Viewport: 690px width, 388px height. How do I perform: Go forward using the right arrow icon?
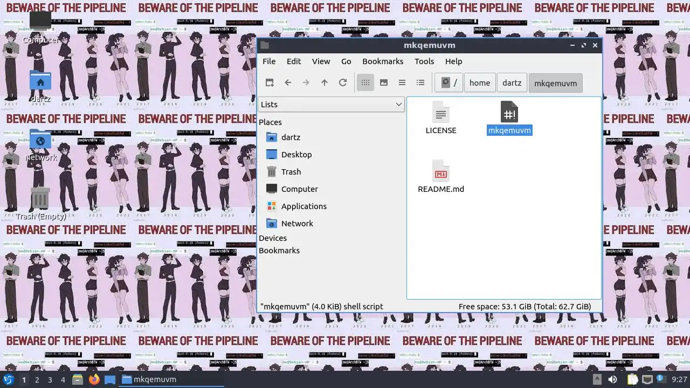[x=306, y=82]
